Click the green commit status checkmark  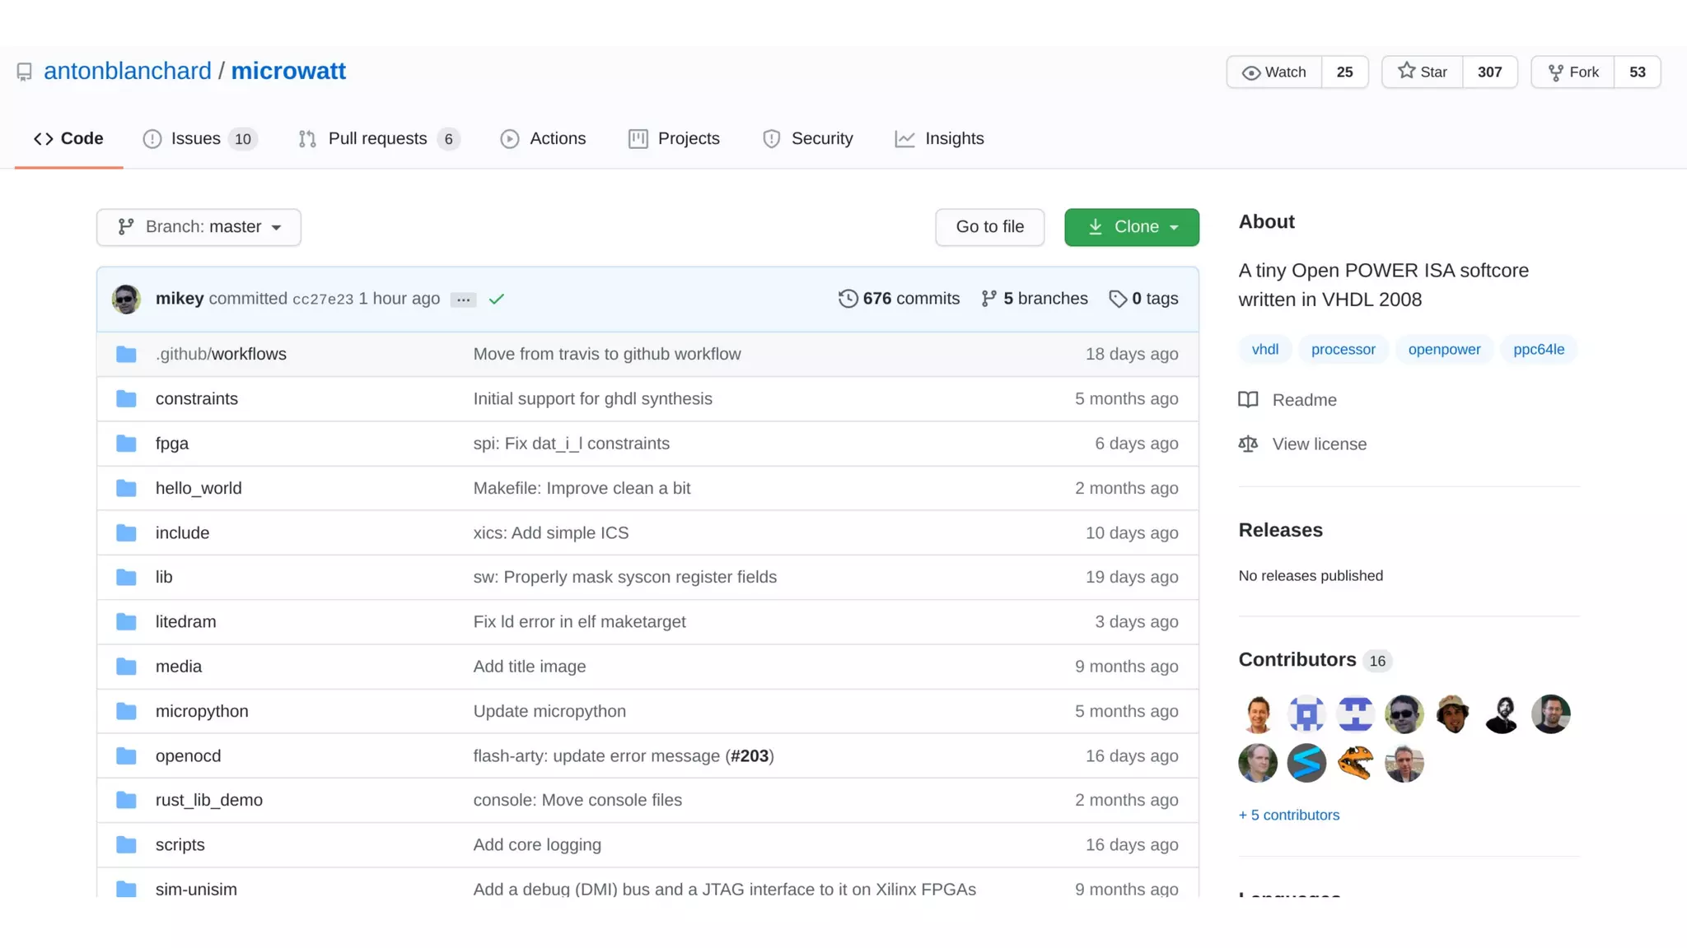pos(496,300)
